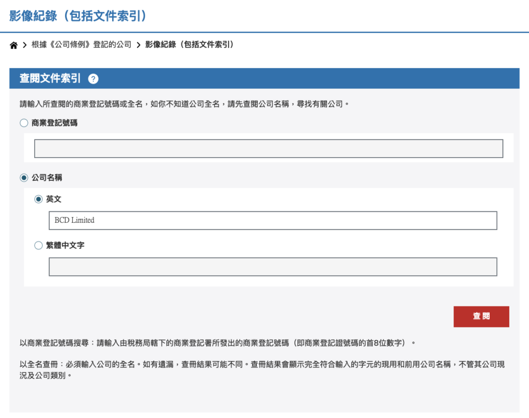529x418 pixels.
Task: Click the 公司名稱 label text
Action: [47, 178]
